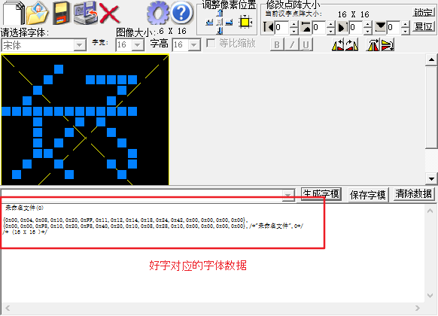Screen dimensions: 438x316
Task: Click the 清除数据 clear data button
Action: (x=413, y=193)
